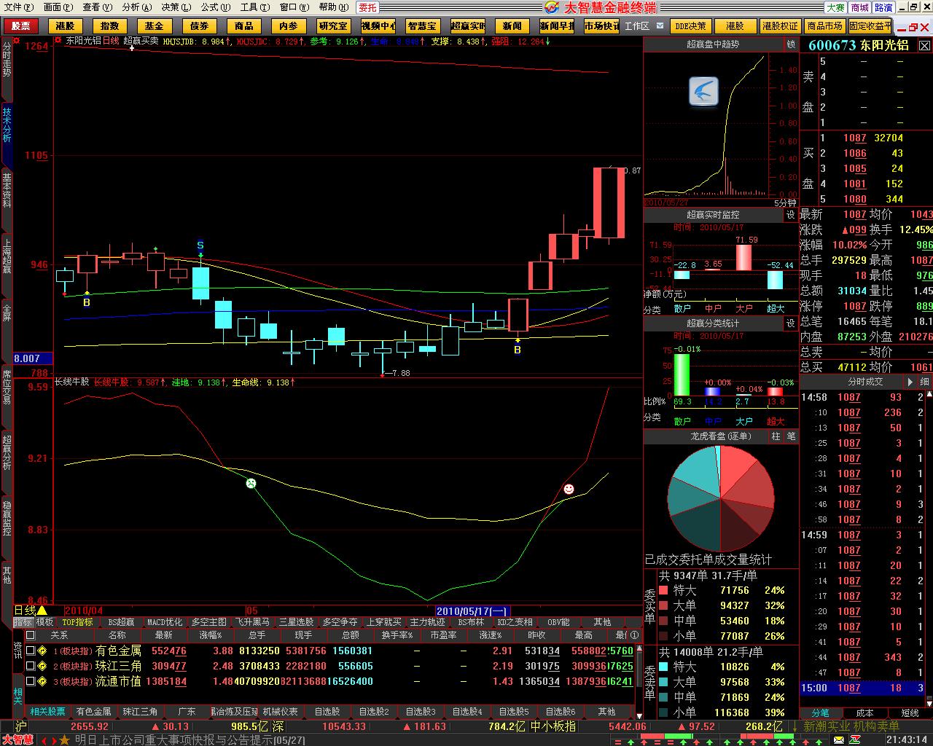Viewport: 933px width, 746px height.
Task: Click the 细 detail button beside 分时成交
Action: [924, 382]
